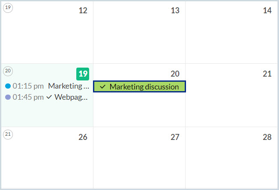
Task: Select week number 20 circle
Action: [8, 71]
